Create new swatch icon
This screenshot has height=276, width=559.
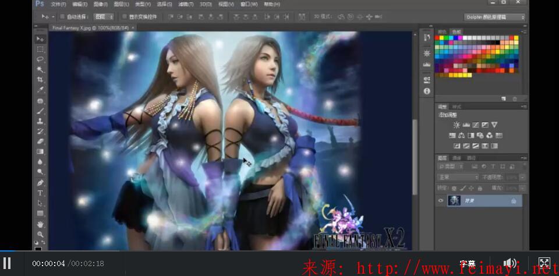(503, 98)
